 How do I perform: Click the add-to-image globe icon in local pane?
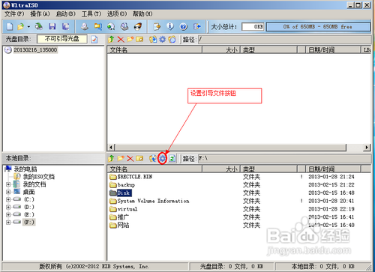coord(153,158)
